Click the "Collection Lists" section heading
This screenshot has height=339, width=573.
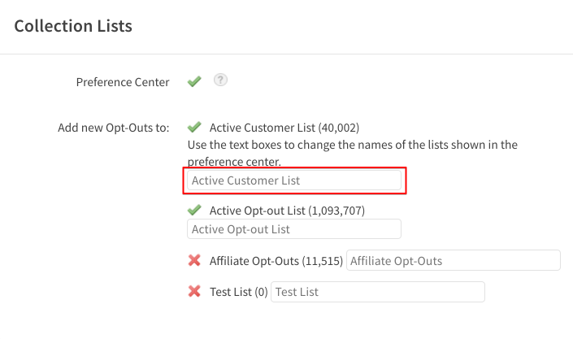(x=73, y=26)
